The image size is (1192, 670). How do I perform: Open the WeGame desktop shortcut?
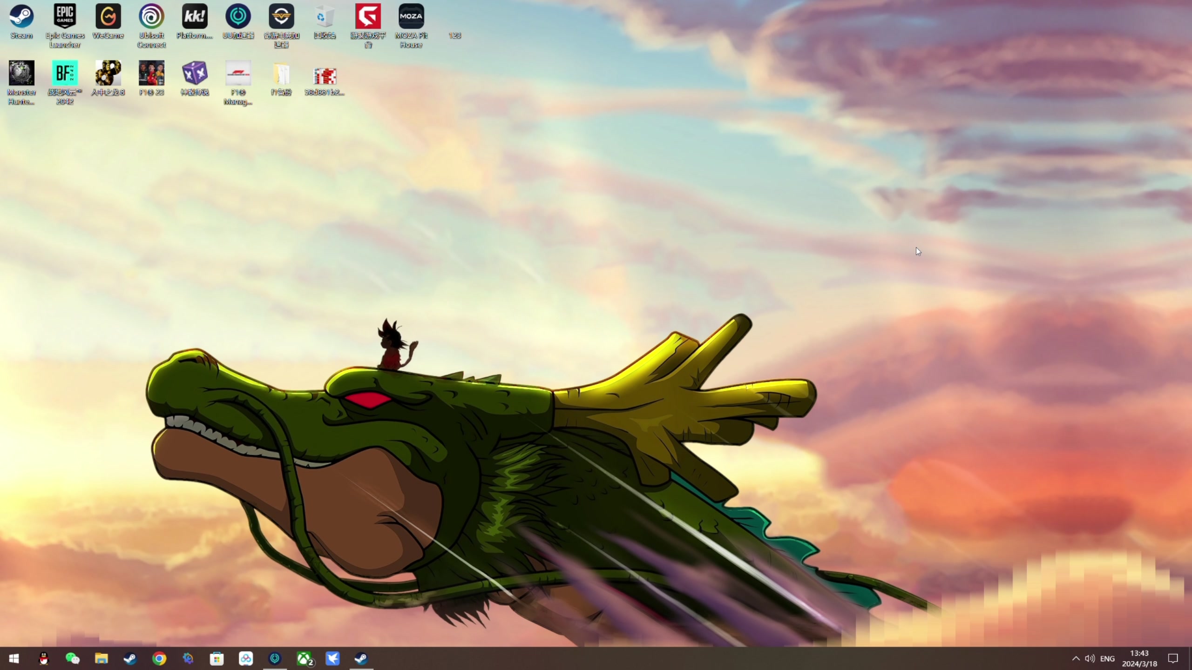point(108,17)
